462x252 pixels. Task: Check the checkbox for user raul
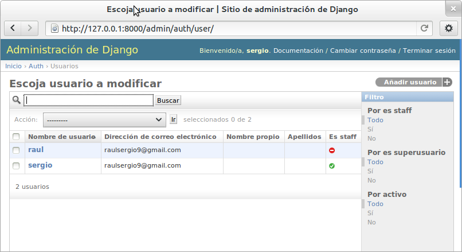16,150
